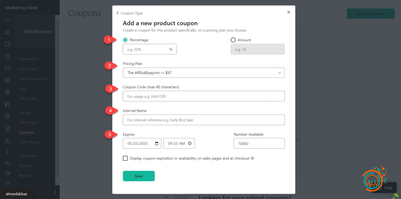
Task: Open the analytics trend line icon in sidebar
Action: click(7, 20)
